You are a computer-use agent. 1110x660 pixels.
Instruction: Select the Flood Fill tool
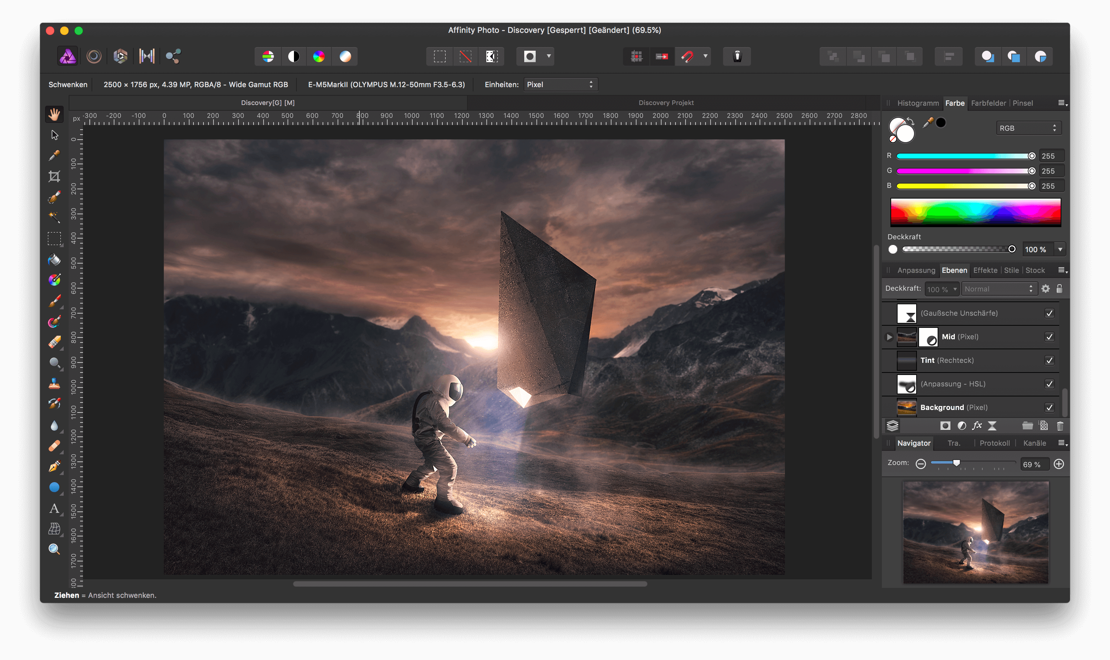tap(54, 260)
